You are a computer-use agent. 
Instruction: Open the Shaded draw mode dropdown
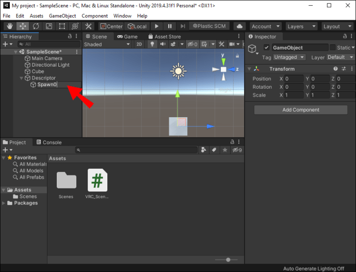(107, 44)
